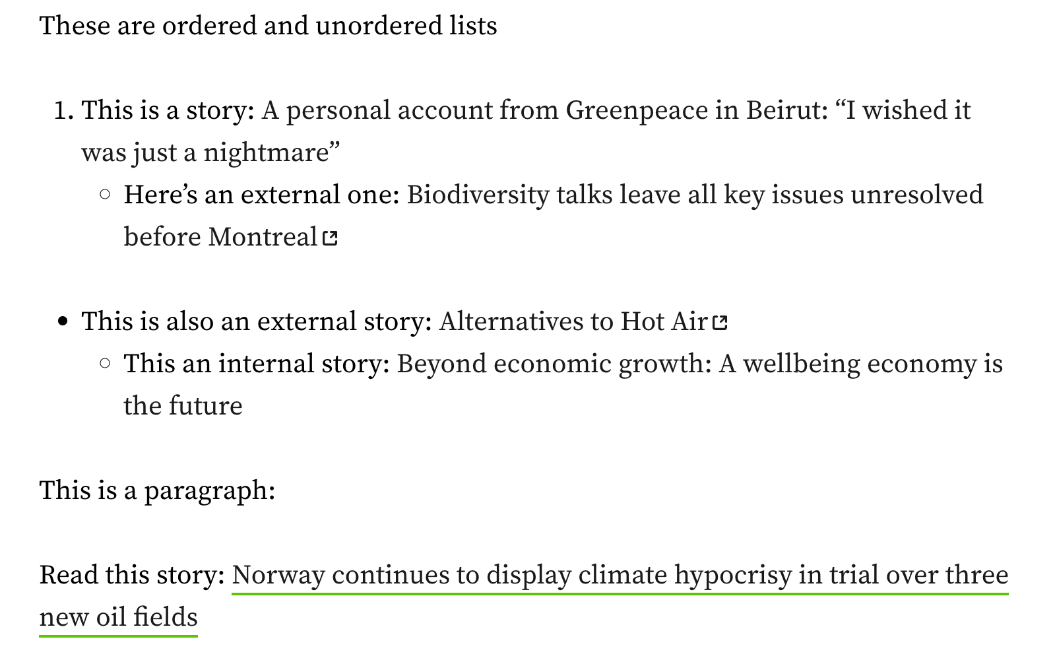The width and height of the screenshot is (1053, 664).
Task: Click the "This is a paragraph:" text
Action: [157, 490]
